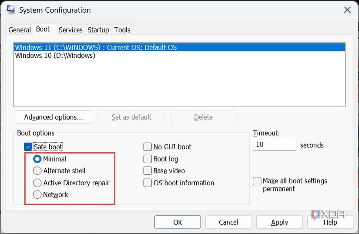Go to the Startup tab
The image size is (359, 234).
pos(98,30)
